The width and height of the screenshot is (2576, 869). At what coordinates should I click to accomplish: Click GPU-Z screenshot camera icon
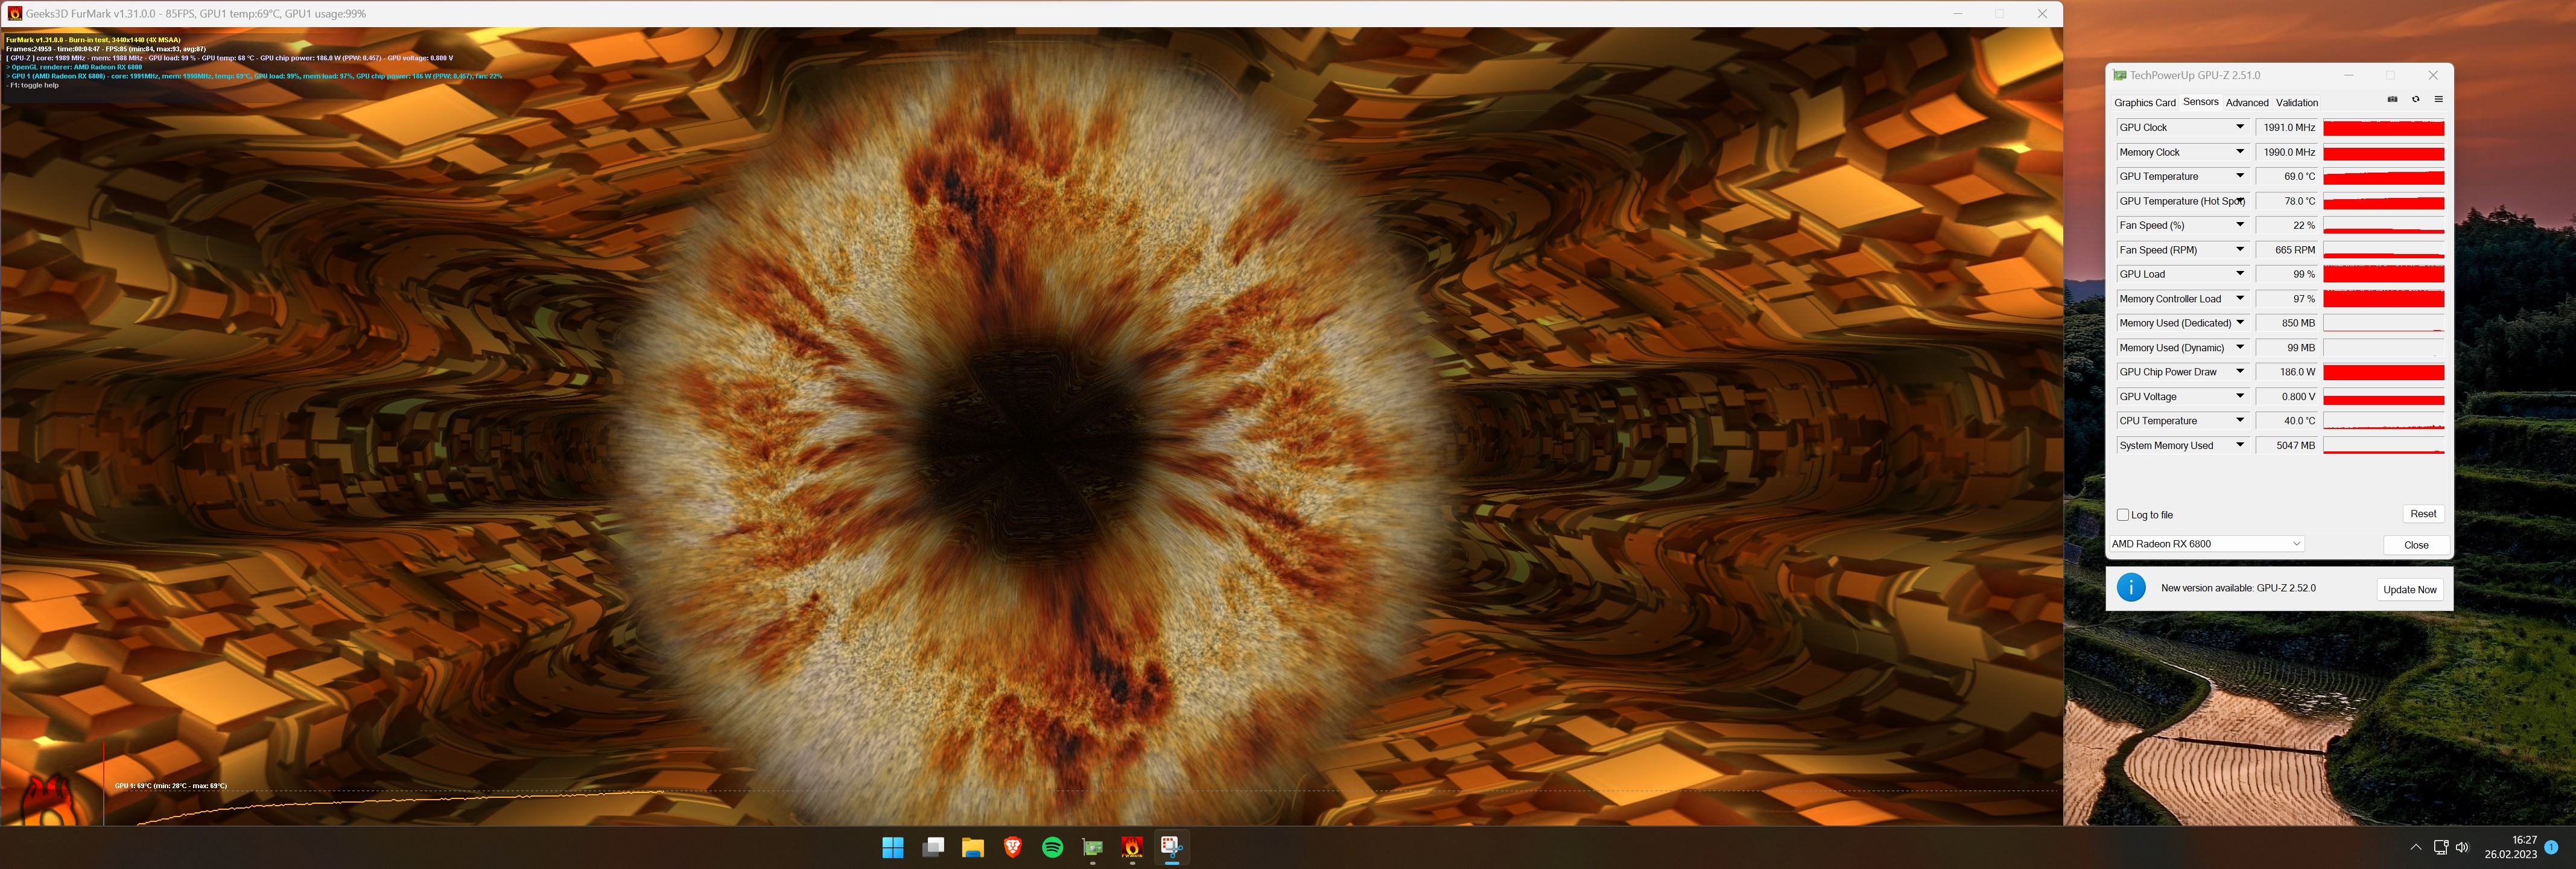click(x=2392, y=99)
